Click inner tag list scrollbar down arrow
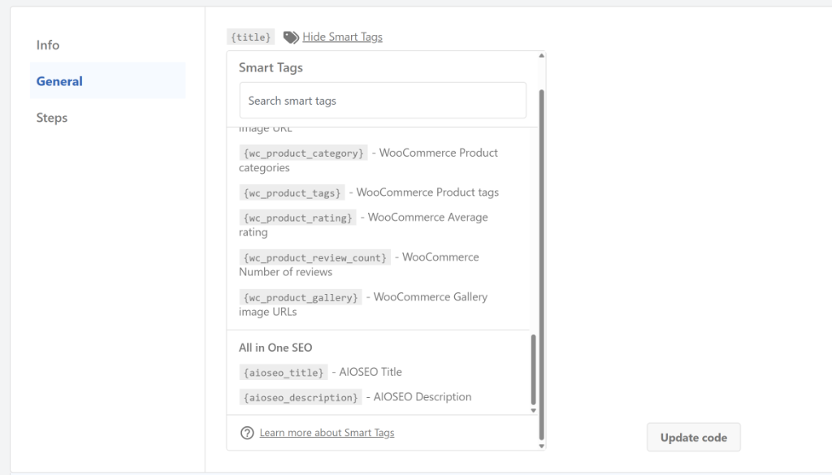The height and width of the screenshot is (475, 832). (x=533, y=410)
